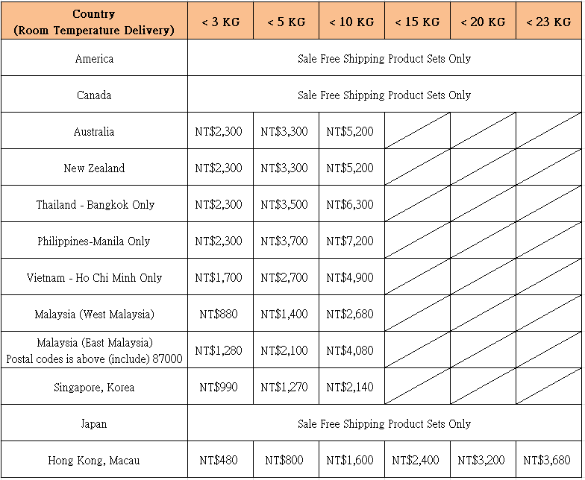
Task: Select Japan's 'Sale Free Shipping Product Sets Only' text
Action: (384, 423)
